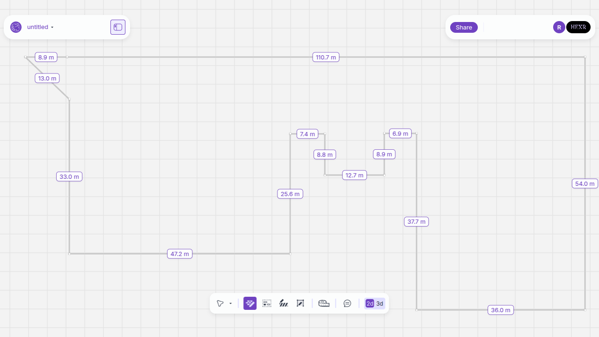The image size is (599, 337).
Task: Choose the dashed room layout tool
Action: (267, 303)
